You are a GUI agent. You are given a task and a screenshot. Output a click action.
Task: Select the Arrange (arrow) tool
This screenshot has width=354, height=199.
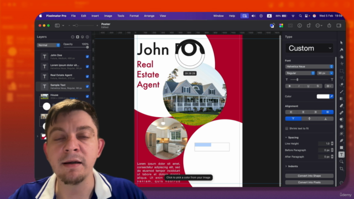pyautogui.click(x=341, y=43)
